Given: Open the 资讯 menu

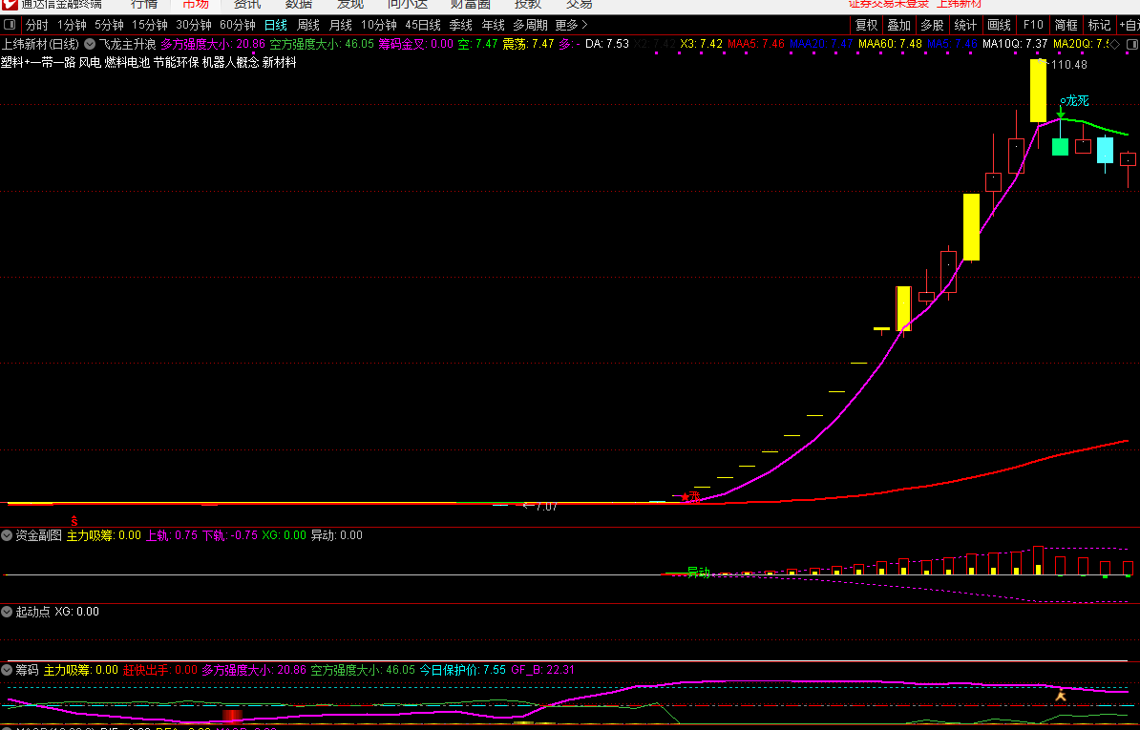Looking at the screenshot, I should pyautogui.click(x=246, y=5).
